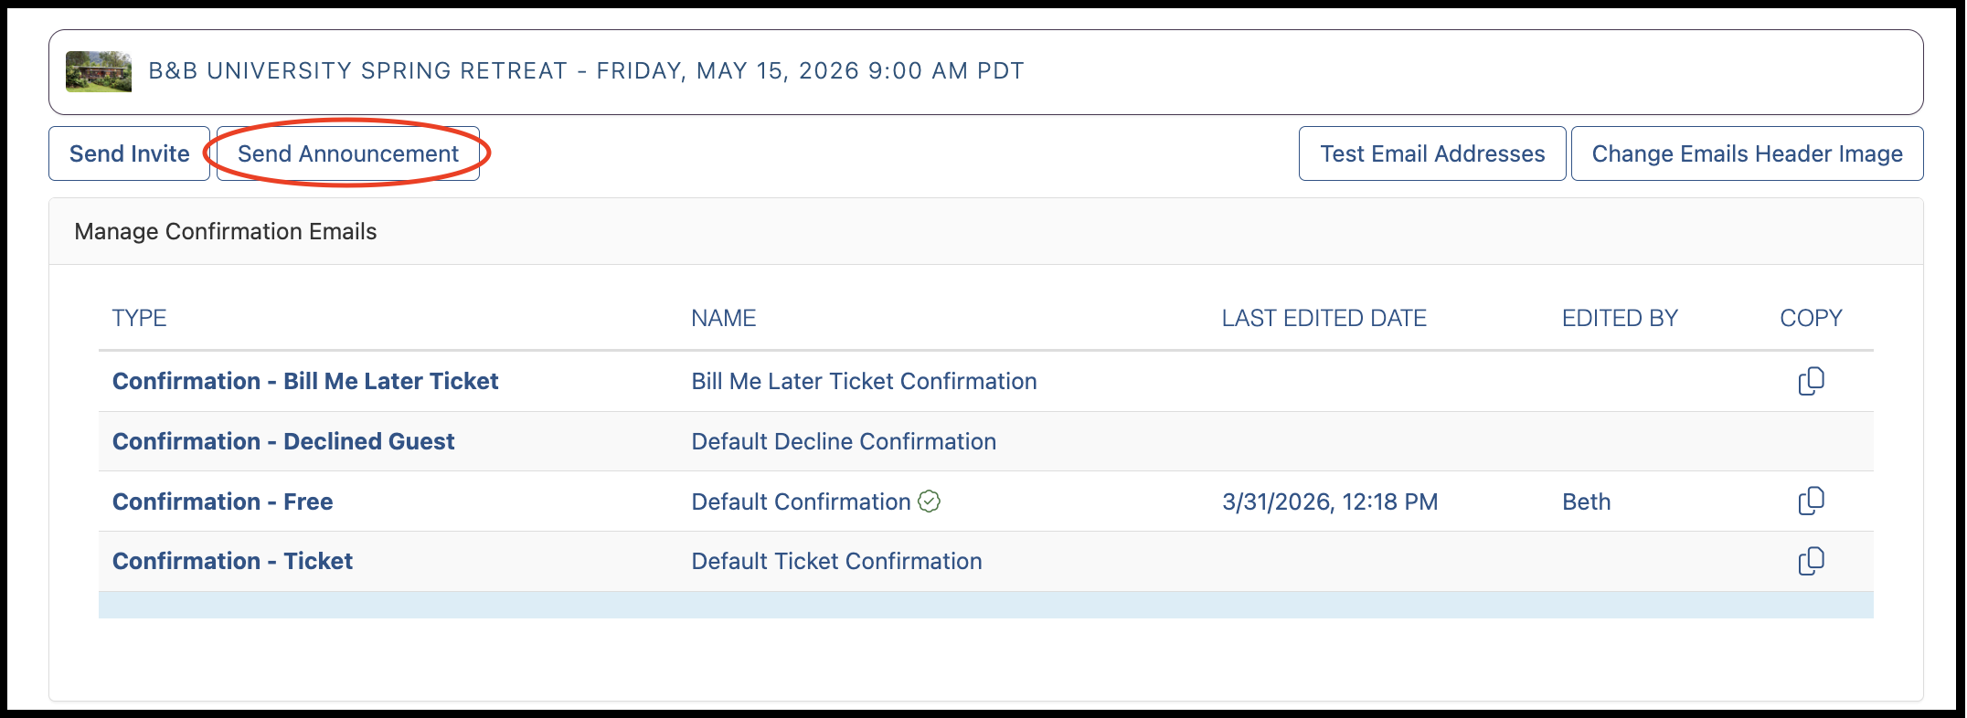Select Default Ticket Confirmation name
This screenshot has width=1967, height=718.
(x=836, y=561)
